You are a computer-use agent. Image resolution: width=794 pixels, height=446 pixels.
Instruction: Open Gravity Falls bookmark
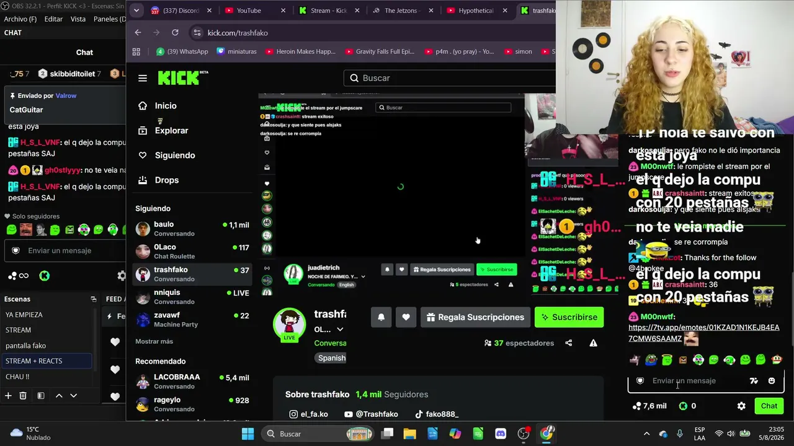(x=380, y=51)
